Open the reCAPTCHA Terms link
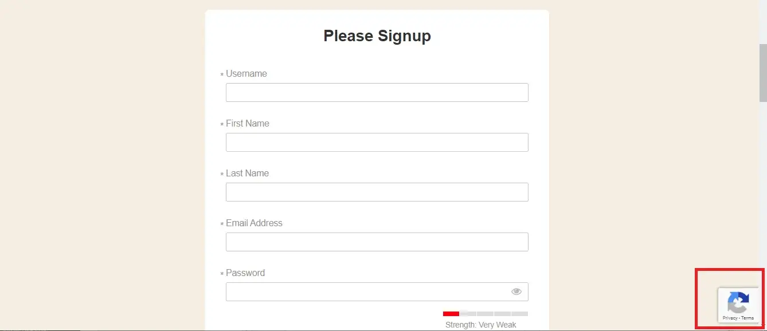The height and width of the screenshot is (331, 767). tap(748, 318)
